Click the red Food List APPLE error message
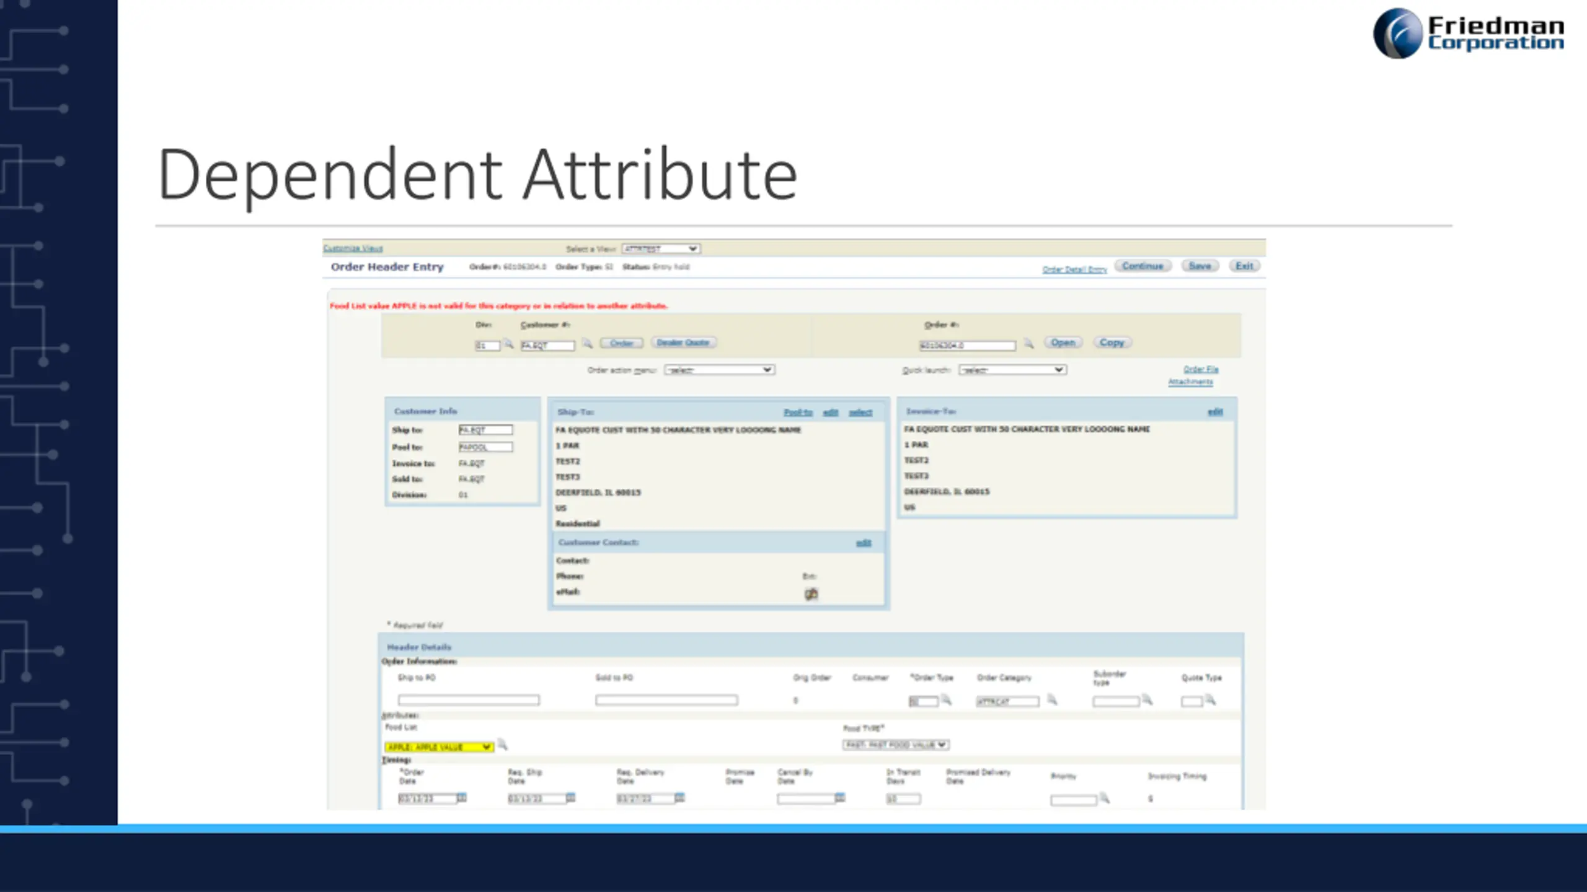The height and width of the screenshot is (892, 1587). (x=498, y=306)
